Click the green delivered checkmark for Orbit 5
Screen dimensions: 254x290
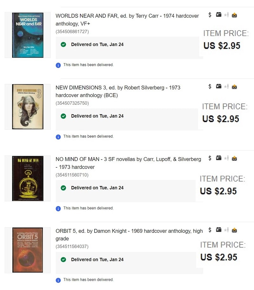click(63, 259)
